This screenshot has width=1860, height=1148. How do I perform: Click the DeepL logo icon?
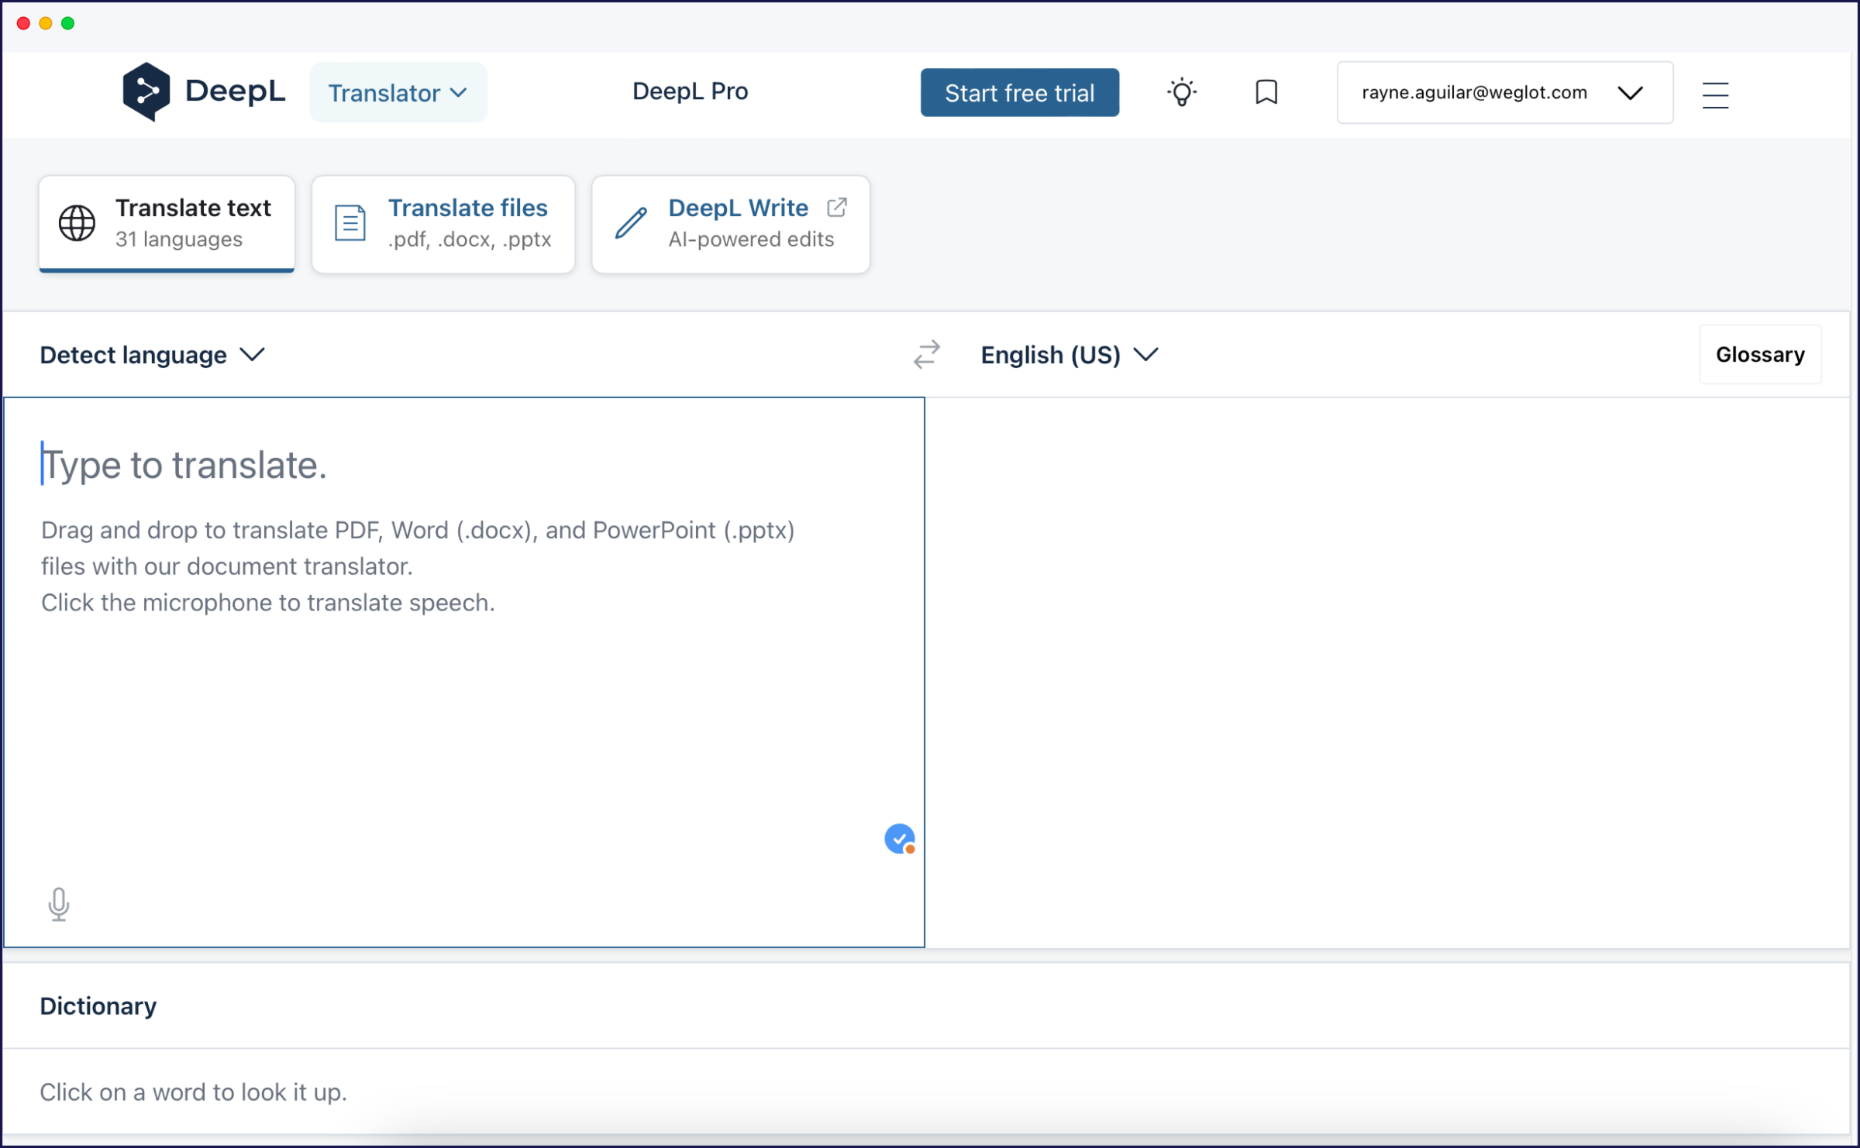pyautogui.click(x=147, y=91)
